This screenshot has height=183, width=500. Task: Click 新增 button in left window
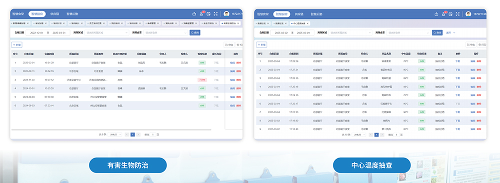pyautogui.click(x=17, y=45)
